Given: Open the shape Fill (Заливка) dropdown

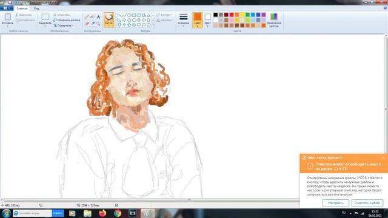Looking at the screenshot, I should 166,20.
